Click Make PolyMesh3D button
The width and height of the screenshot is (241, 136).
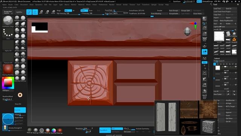228,20
